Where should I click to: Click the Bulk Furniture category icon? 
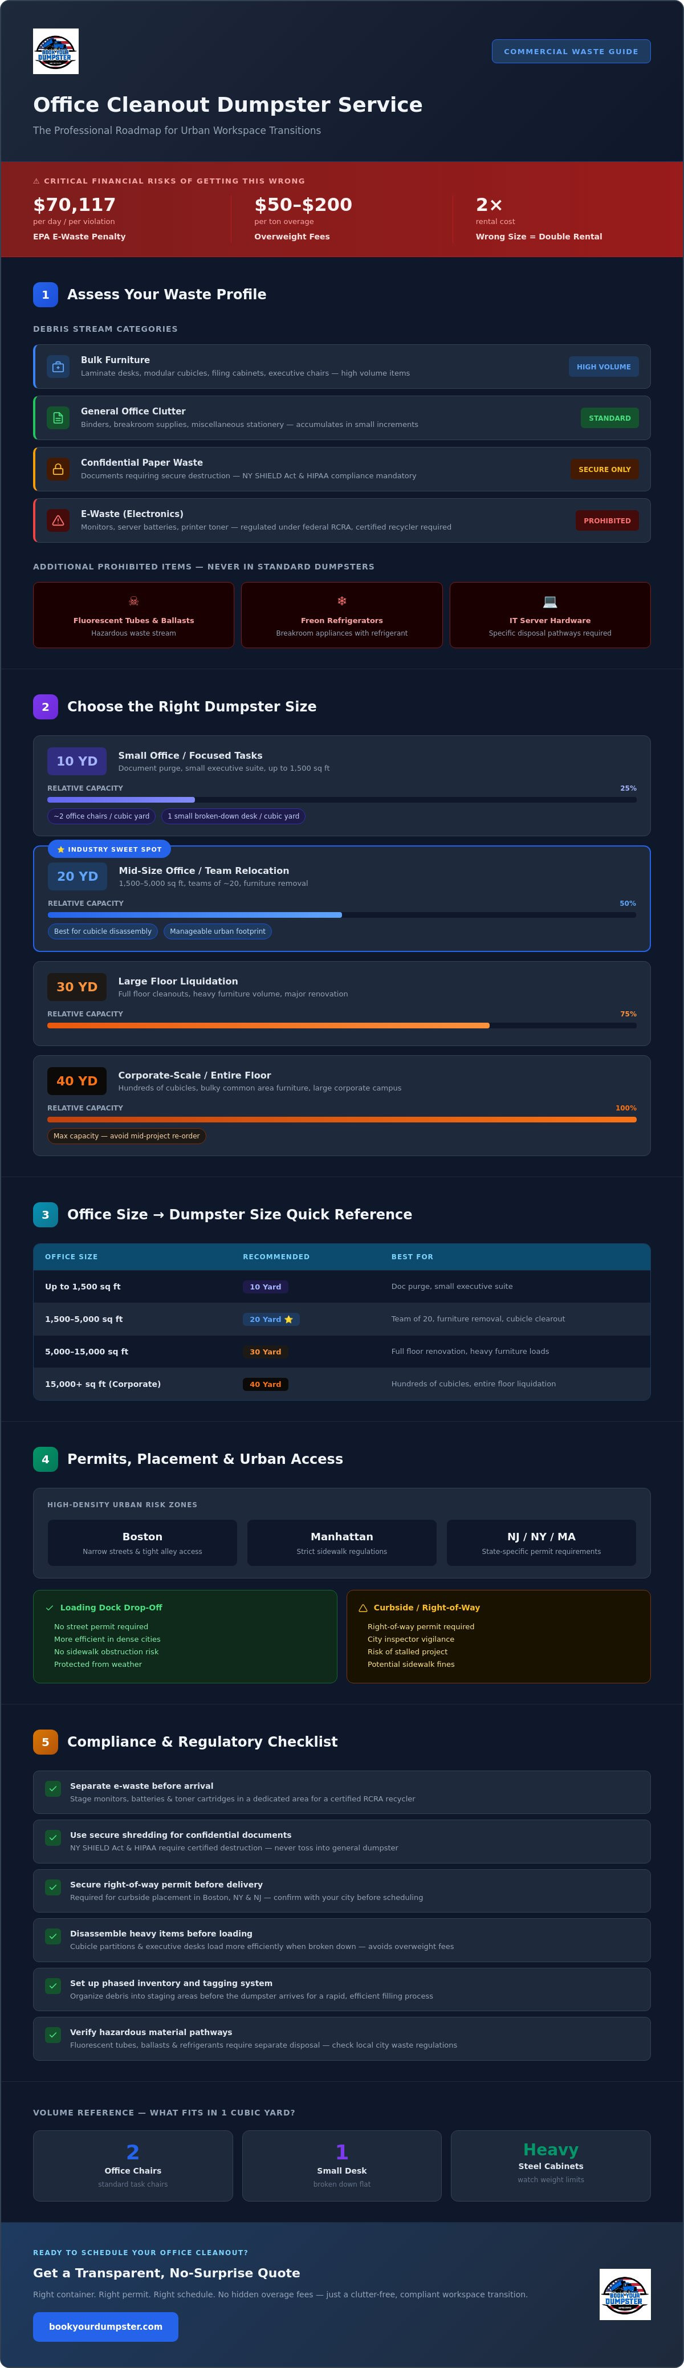coord(58,367)
